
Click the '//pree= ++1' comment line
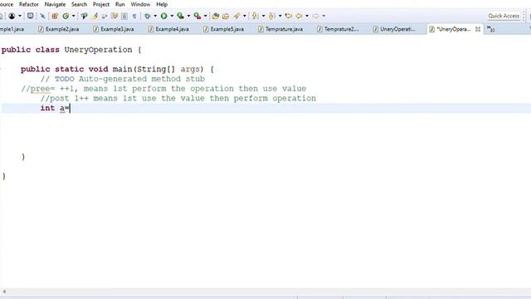[163, 89]
